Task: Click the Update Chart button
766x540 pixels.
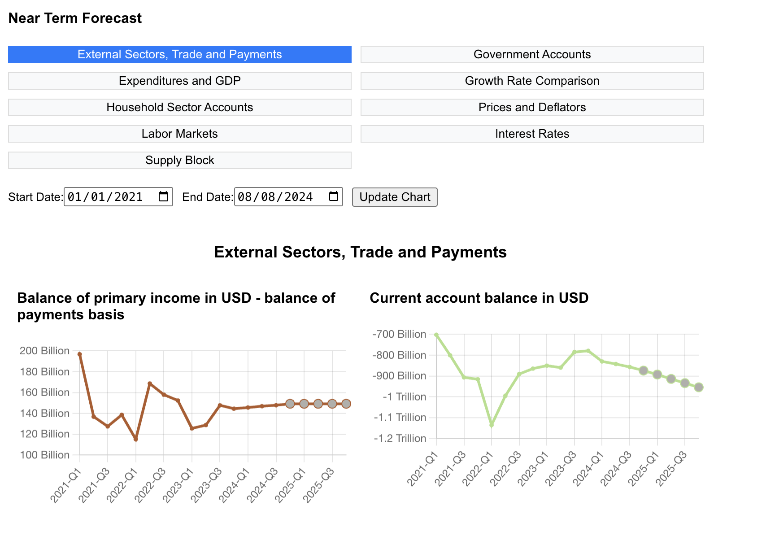Action: coord(395,197)
